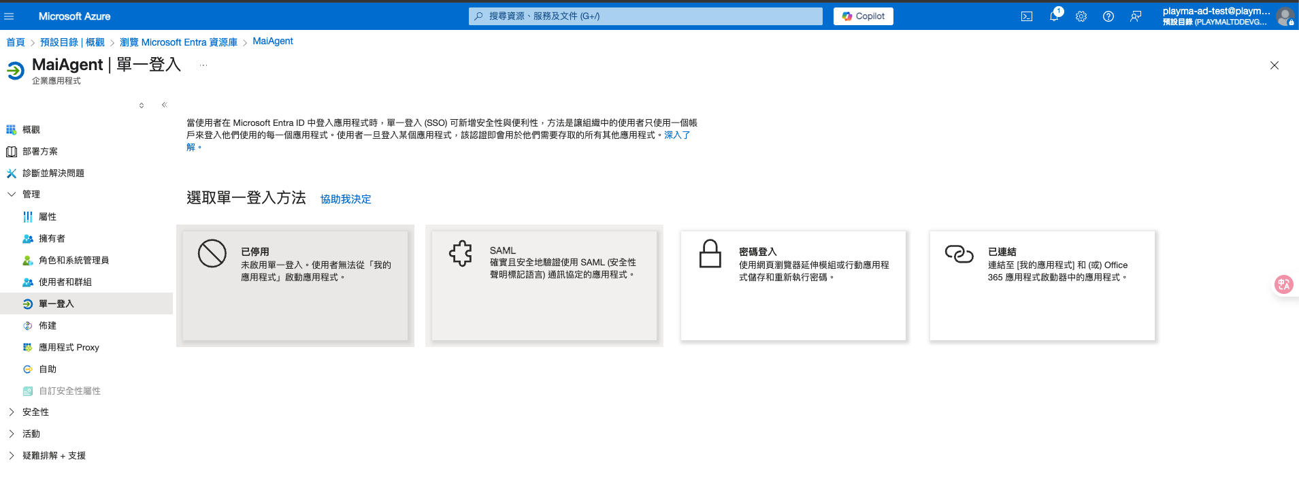Open the more options ellipsis by the title
This screenshot has width=1299, height=494.
[203, 65]
